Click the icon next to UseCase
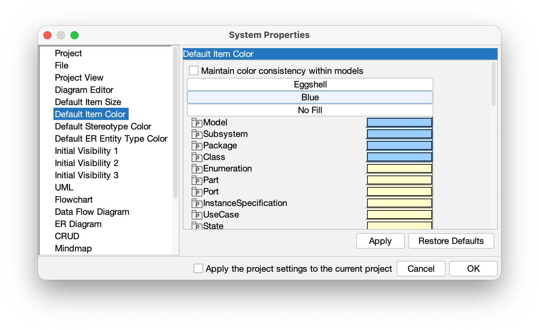The height and width of the screenshot is (330, 539). (x=197, y=214)
